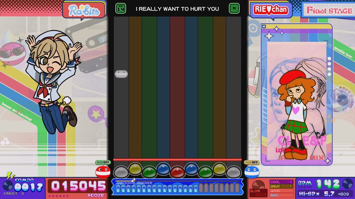Click the RIE-chan red beret character

[296, 115]
